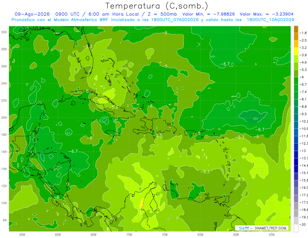Pick the blue swatch between -11.6 and -12.3

click(x=296, y=140)
